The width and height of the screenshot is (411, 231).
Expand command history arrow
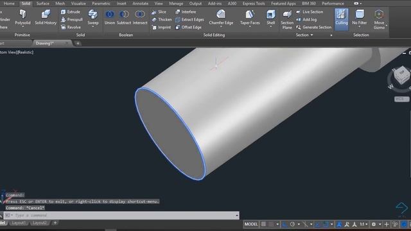pyautogui.click(x=237, y=216)
